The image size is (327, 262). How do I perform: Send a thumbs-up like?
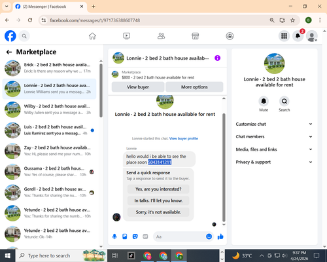(x=220, y=236)
